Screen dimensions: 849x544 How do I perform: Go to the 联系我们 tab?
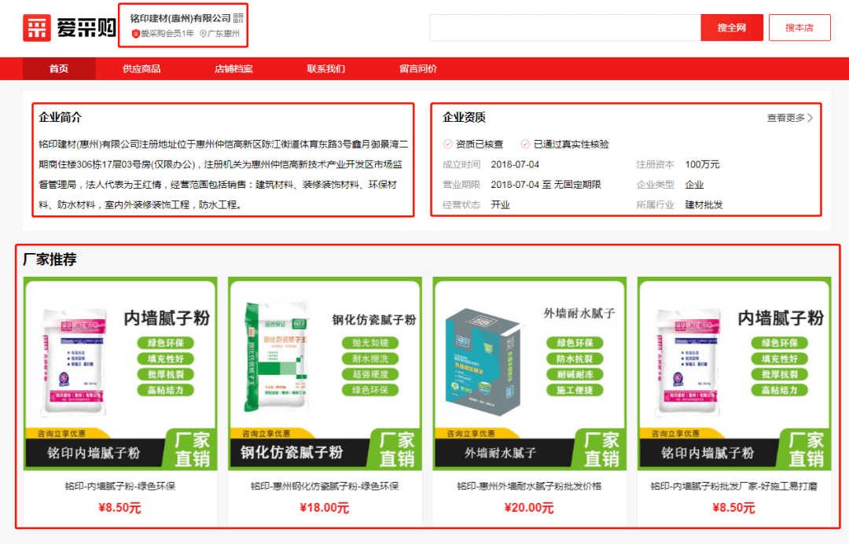pyautogui.click(x=325, y=68)
